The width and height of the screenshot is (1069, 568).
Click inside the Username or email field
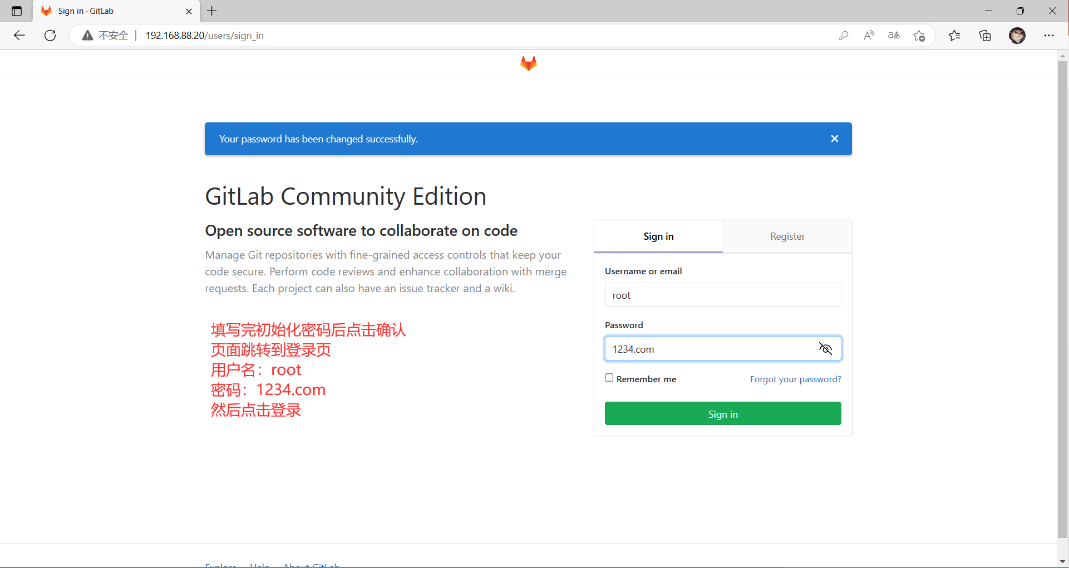tap(722, 295)
